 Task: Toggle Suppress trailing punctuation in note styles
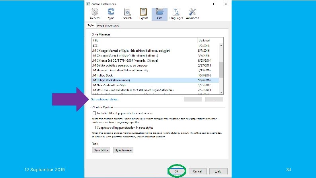click(x=94, y=127)
